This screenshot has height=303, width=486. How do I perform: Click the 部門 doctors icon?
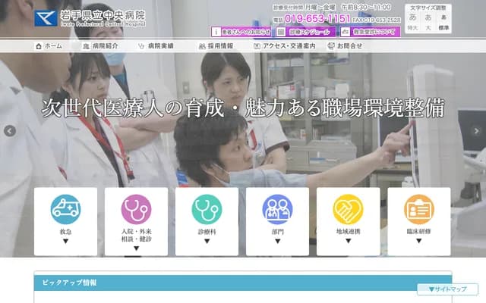(277, 209)
